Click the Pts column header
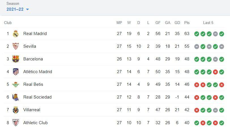 187,23
